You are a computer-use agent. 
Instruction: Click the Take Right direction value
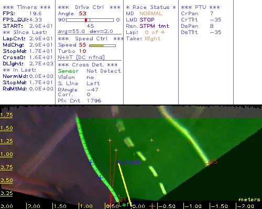pos(152,39)
